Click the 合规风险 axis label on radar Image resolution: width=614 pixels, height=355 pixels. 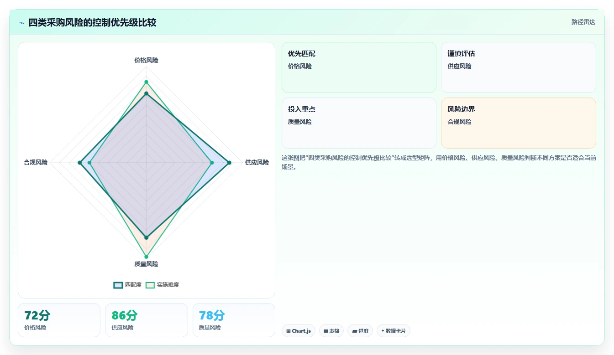[x=36, y=162]
